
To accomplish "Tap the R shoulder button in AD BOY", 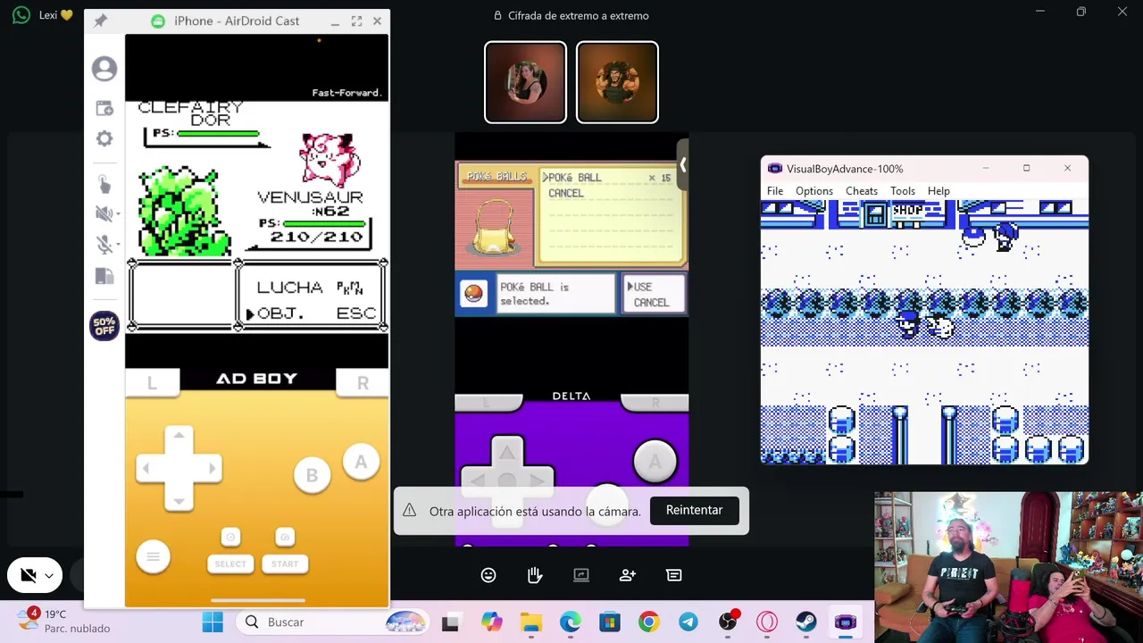I will (x=363, y=383).
